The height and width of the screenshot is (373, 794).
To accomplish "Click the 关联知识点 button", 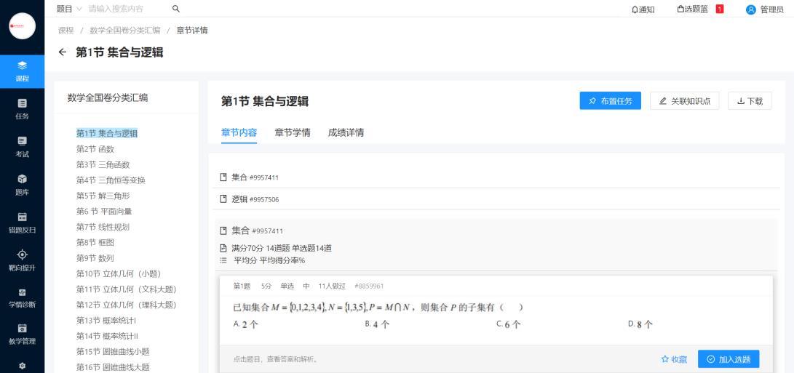I will pos(684,101).
